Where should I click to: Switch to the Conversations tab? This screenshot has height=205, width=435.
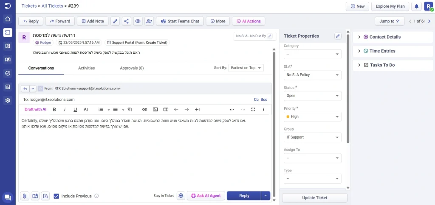(41, 68)
